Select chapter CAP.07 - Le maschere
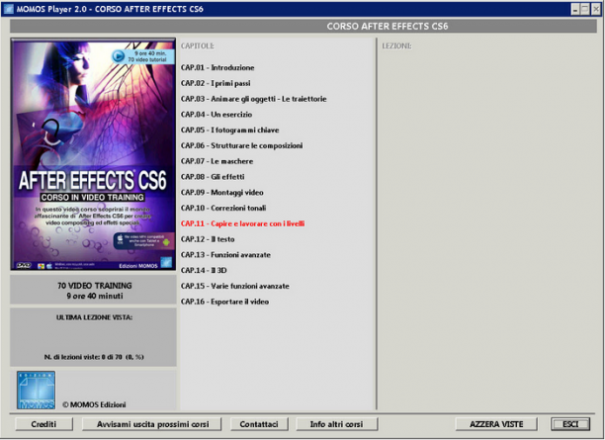The width and height of the screenshot is (605, 440). click(217, 161)
